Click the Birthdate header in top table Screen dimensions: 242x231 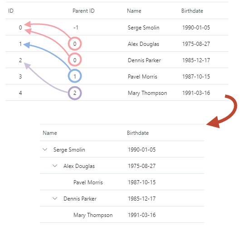click(x=192, y=11)
